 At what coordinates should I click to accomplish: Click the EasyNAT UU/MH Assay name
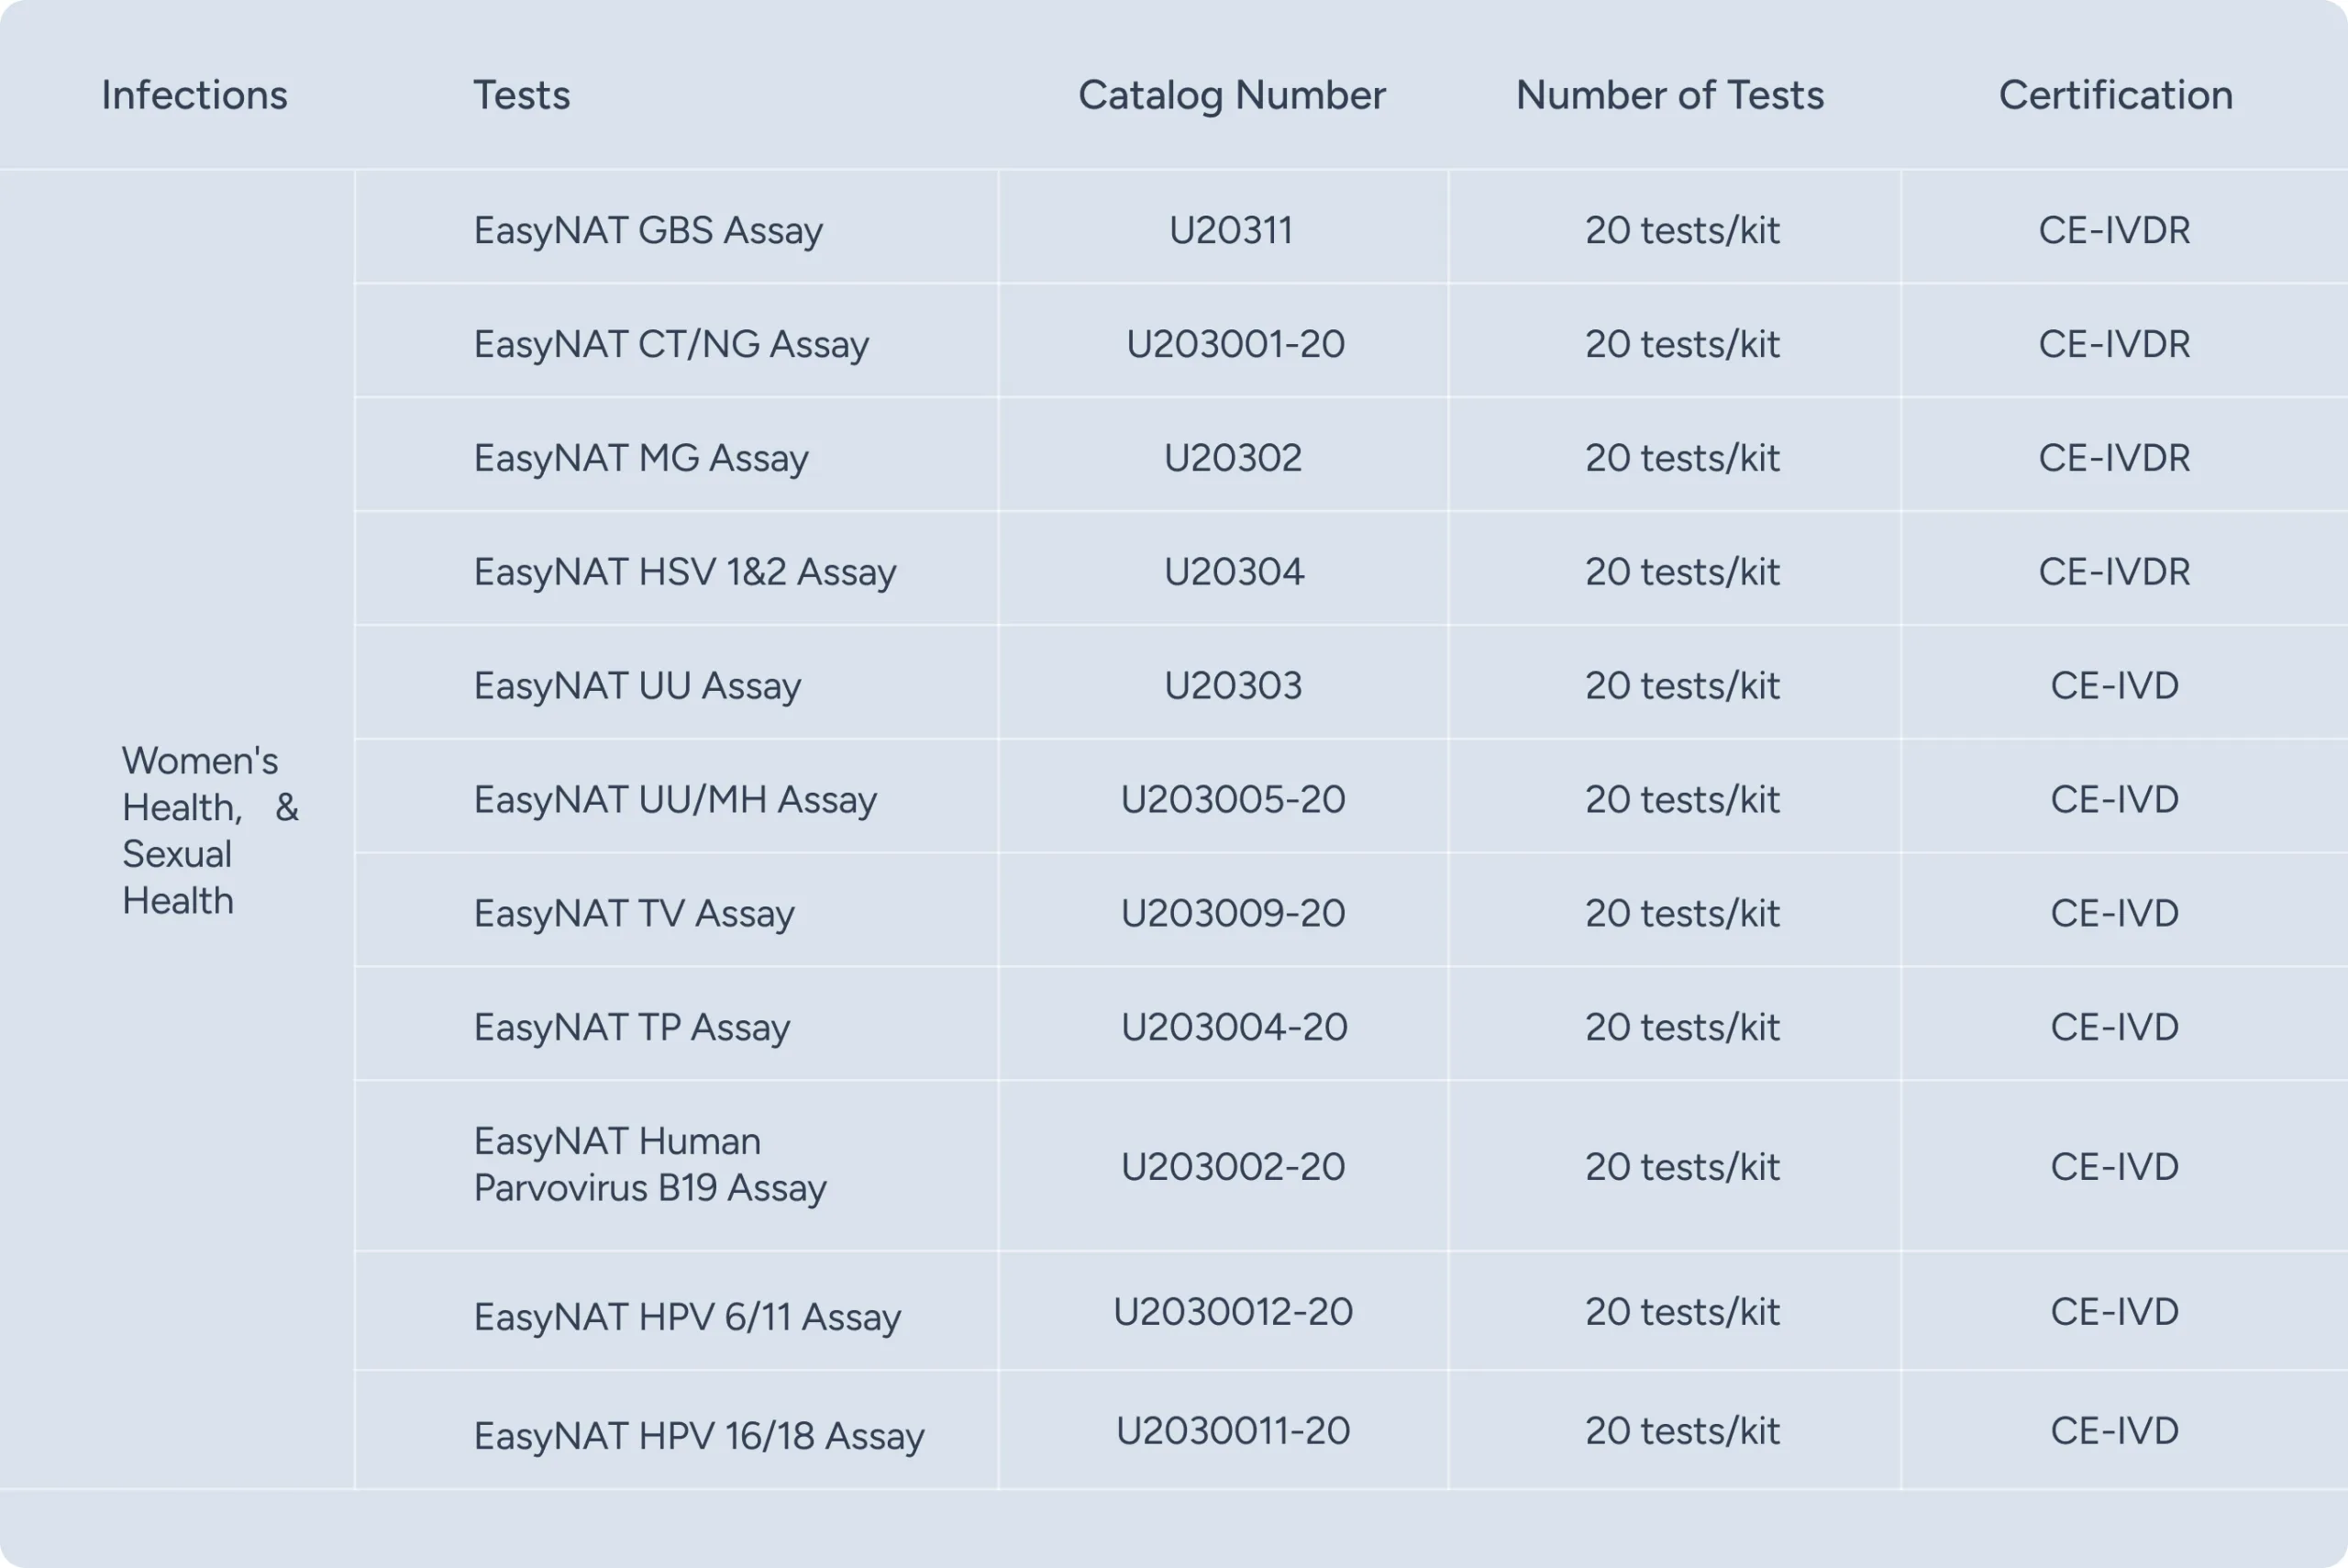(x=675, y=800)
